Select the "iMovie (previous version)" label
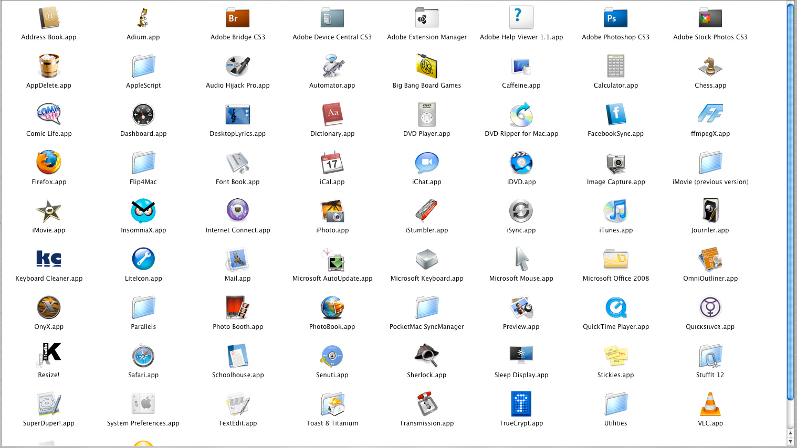797x448 pixels. point(710,182)
